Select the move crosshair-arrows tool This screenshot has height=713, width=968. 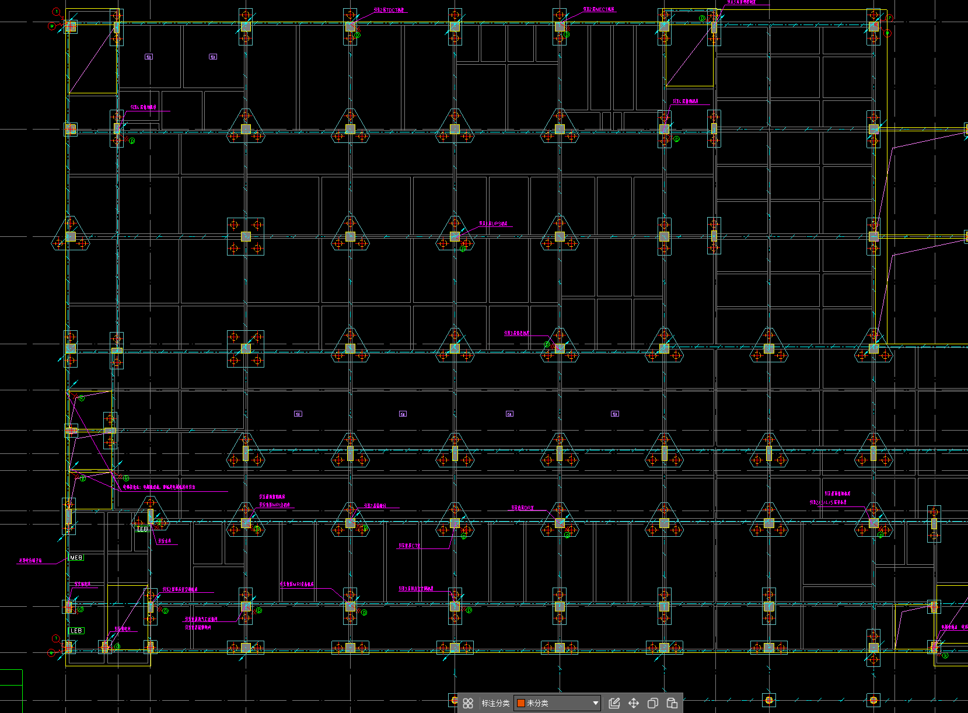click(634, 703)
